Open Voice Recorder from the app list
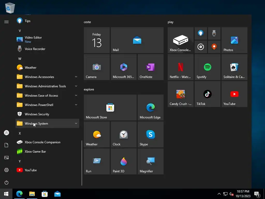Viewport: 265px width, 199px height. (47, 49)
